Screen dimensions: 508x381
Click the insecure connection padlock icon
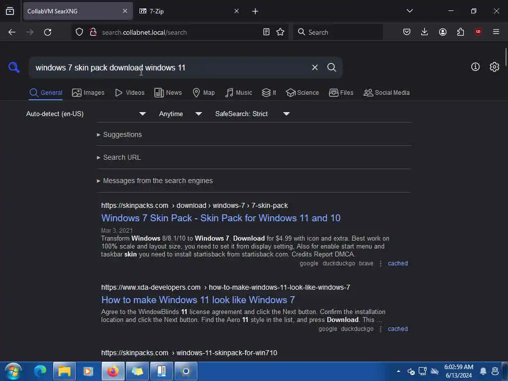pos(93,32)
